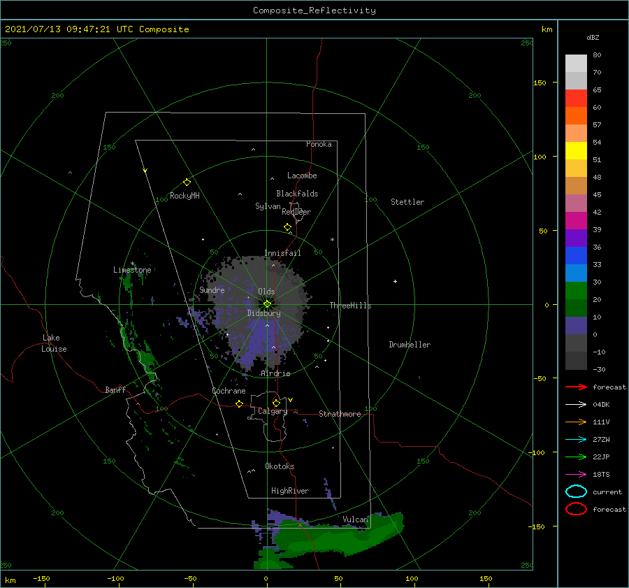Click the Cochrane label

[x=229, y=391]
